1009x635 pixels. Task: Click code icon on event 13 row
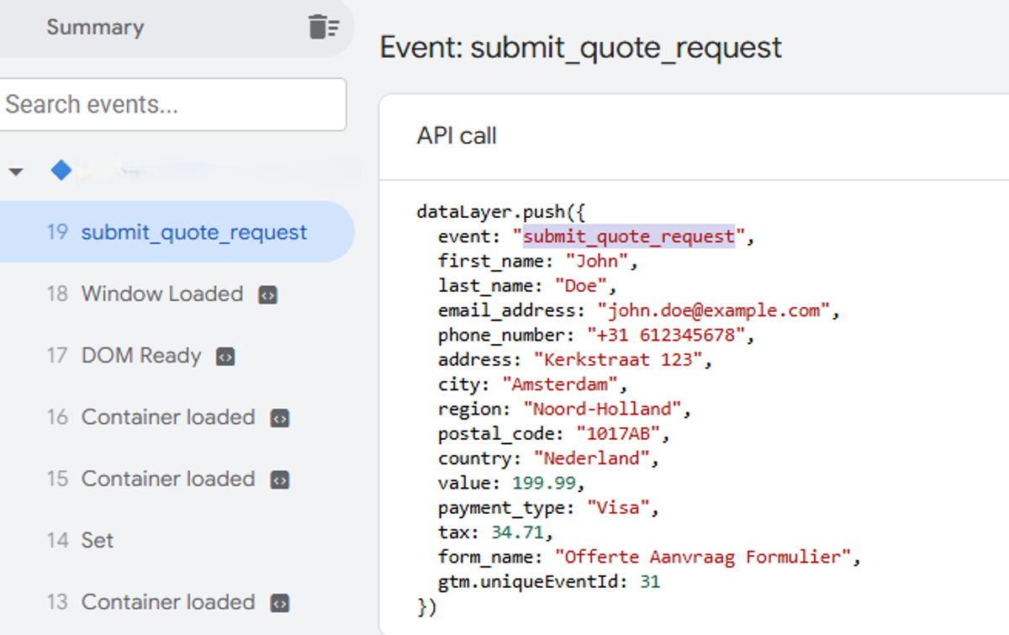[x=280, y=603]
